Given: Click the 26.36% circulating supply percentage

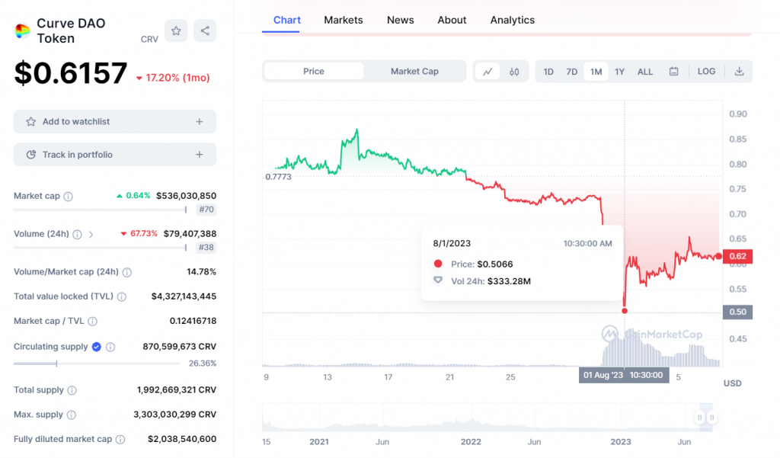Looking at the screenshot, I should coord(203,364).
